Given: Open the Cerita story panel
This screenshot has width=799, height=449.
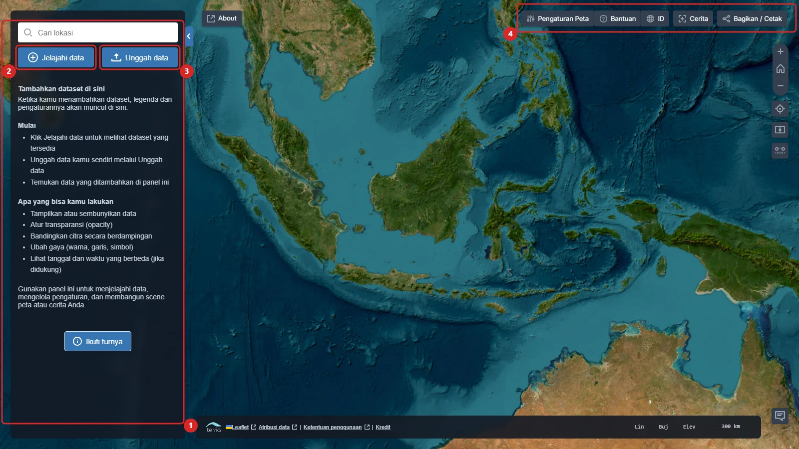Looking at the screenshot, I should point(693,18).
